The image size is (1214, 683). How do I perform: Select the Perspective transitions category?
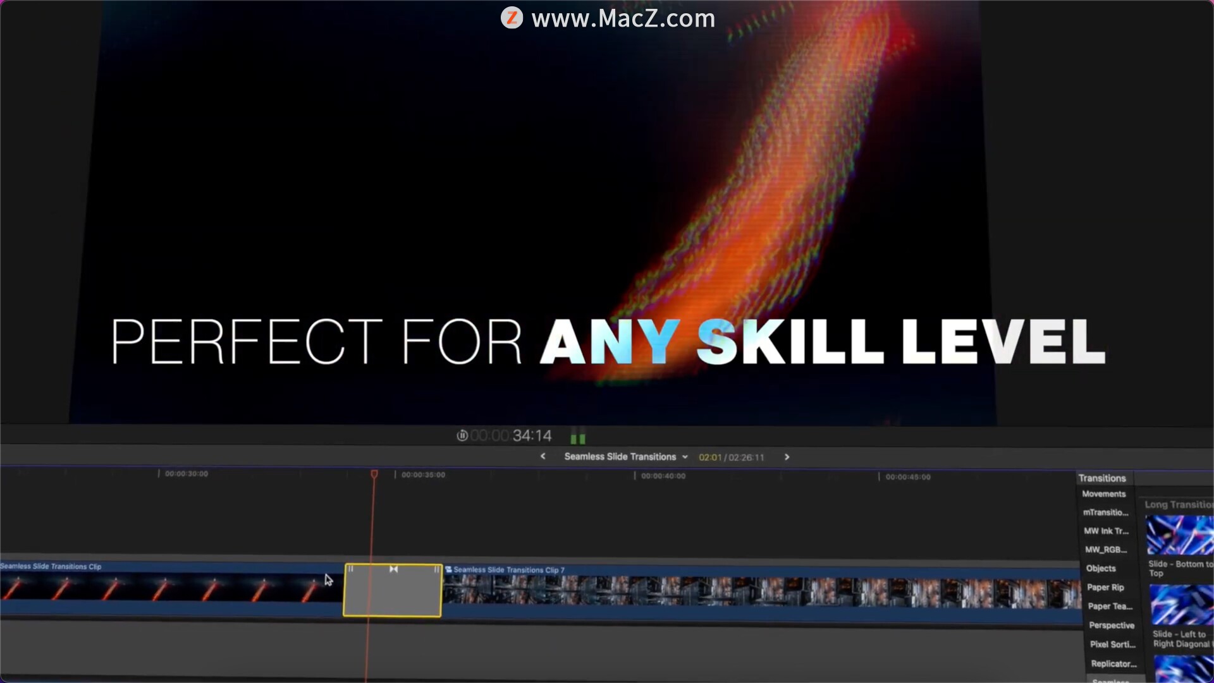click(1111, 626)
